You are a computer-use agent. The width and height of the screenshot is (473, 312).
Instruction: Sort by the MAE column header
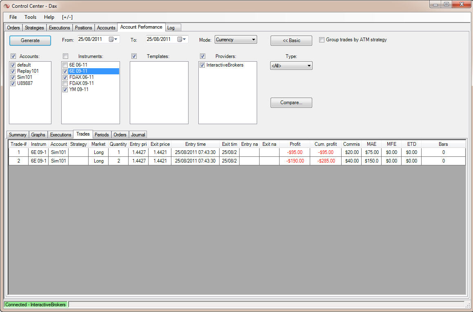click(371, 144)
